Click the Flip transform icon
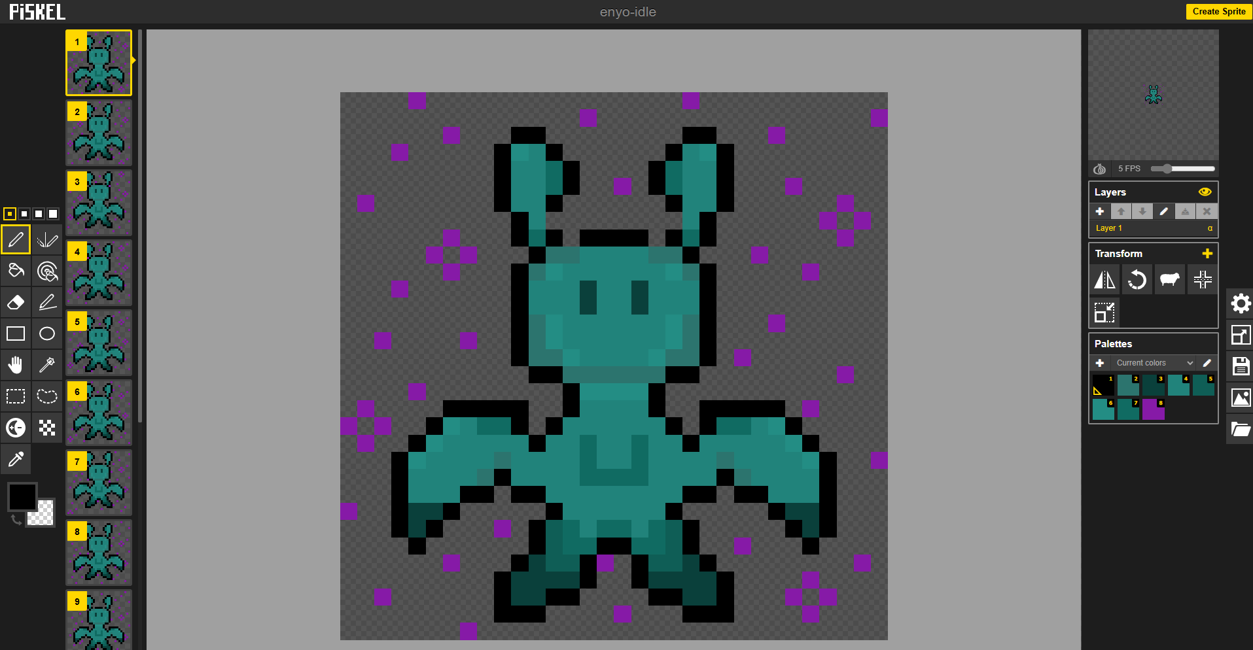Viewport: 1253px width, 650px height. 1105,280
